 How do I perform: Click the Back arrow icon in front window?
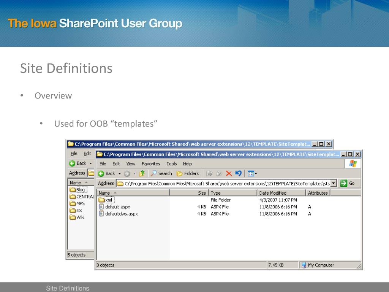pos(101,173)
